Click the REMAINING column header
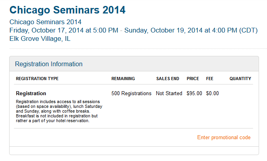The image size is (267, 161). pyautogui.click(x=123, y=79)
